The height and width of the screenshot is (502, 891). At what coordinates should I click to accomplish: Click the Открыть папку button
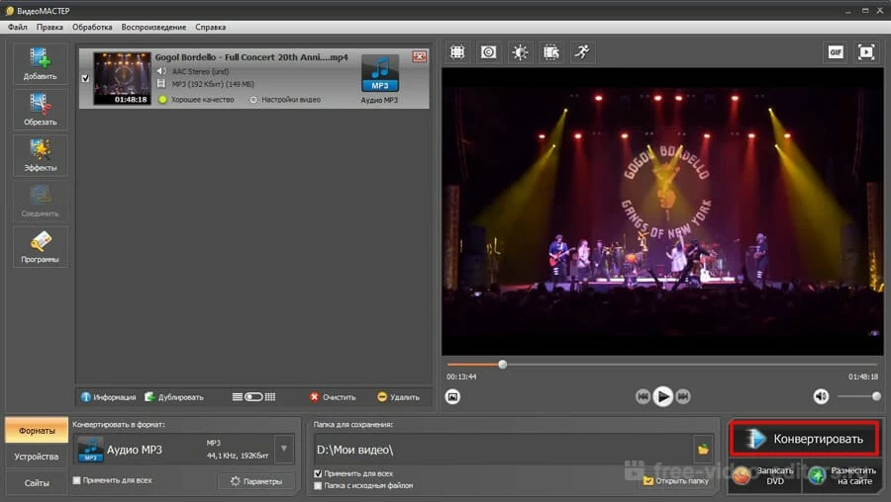[x=675, y=480]
